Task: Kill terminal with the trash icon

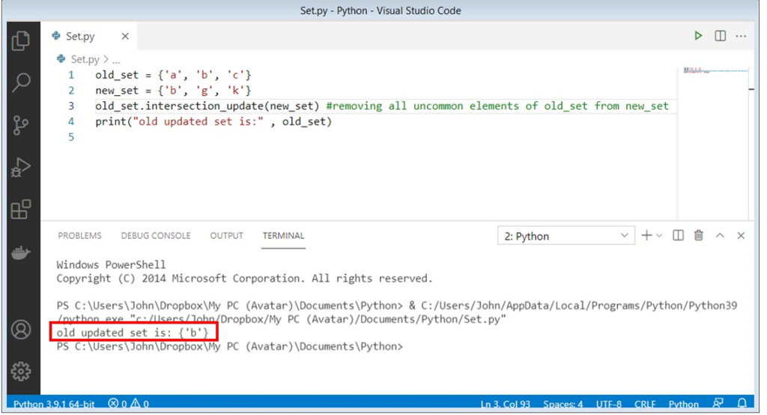Action: click(699, 235)
